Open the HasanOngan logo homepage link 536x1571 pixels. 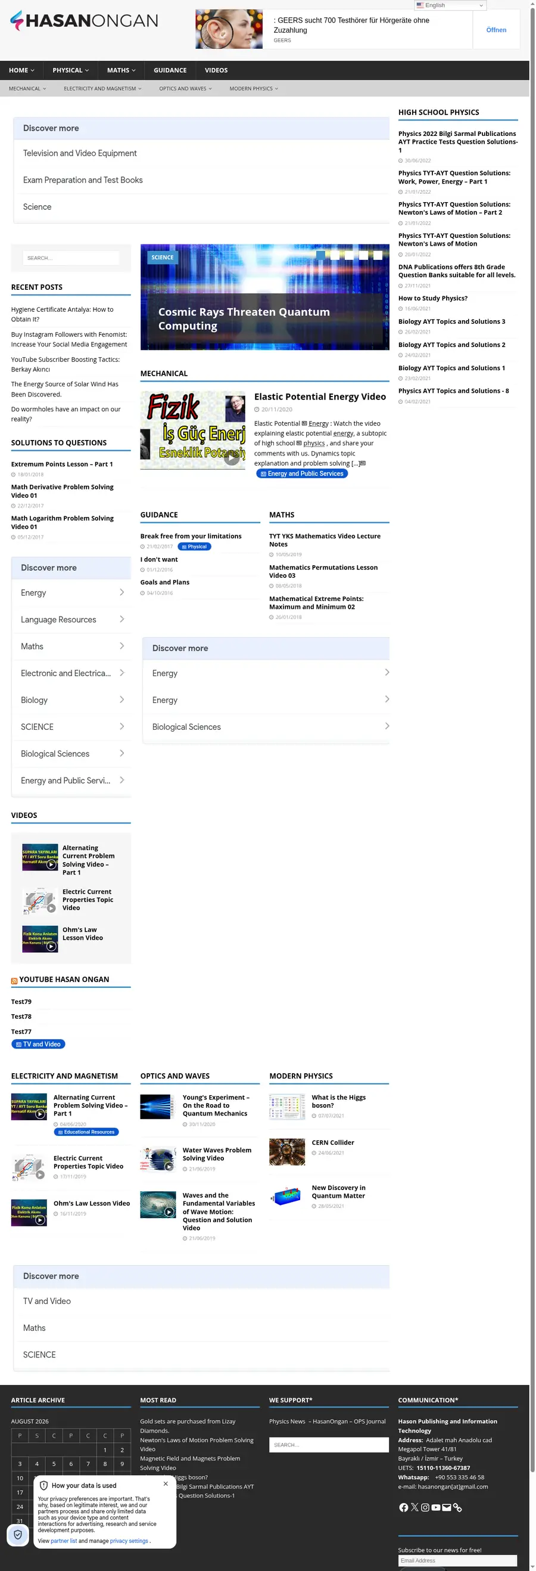[x=84, y=21]
